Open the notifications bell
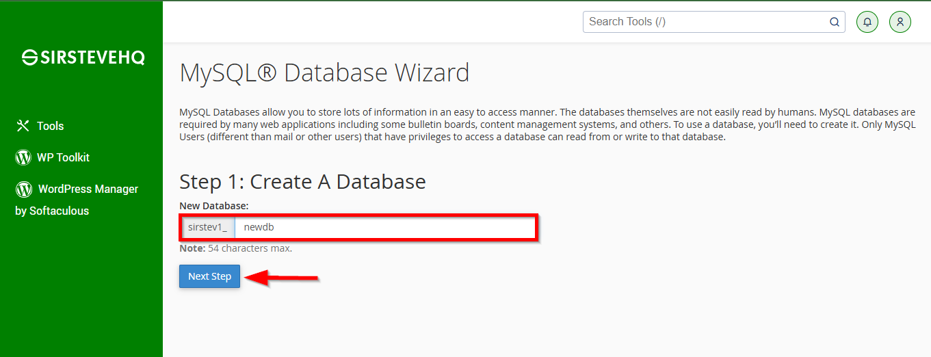 [867, 22]
